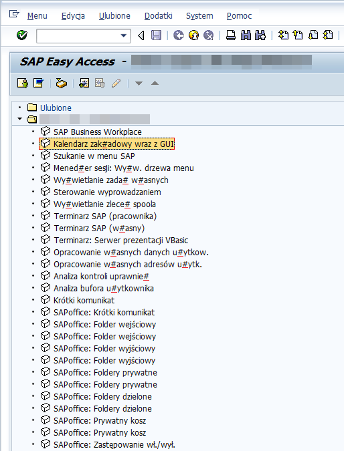Select the Ulubione folder
The height and width of the screenshot is (451, 344).
point(56,108)
